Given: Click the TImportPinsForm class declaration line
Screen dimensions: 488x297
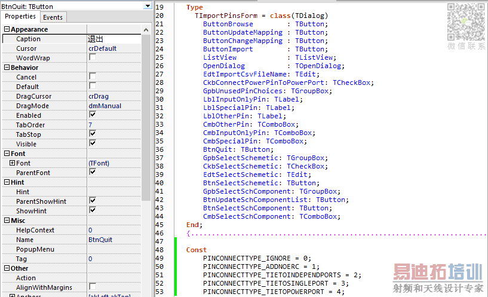Looking at the screenshot, I should pyautogui.click(x=262, y=16).
